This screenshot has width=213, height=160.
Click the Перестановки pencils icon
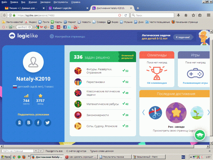78,82
